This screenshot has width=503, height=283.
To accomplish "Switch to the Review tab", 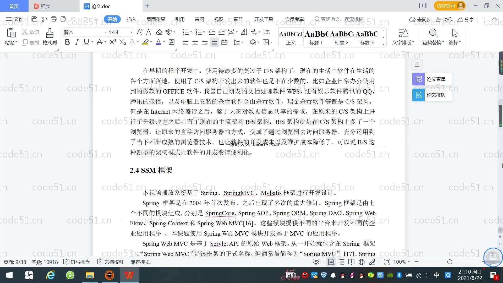I will click(x=199, y=19).
